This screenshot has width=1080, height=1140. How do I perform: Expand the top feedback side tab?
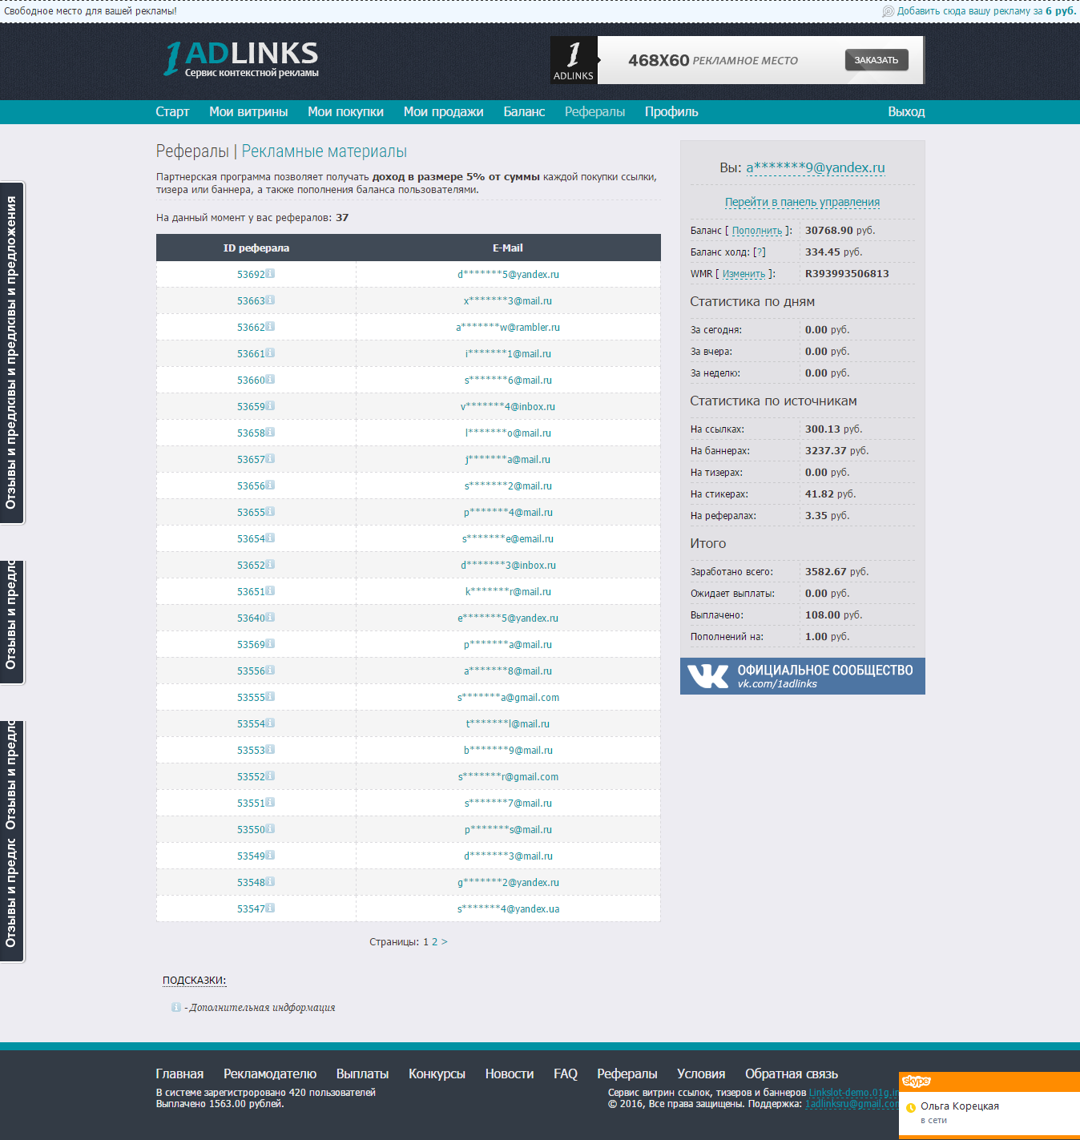pyautogui.click(x=11, y=352)
